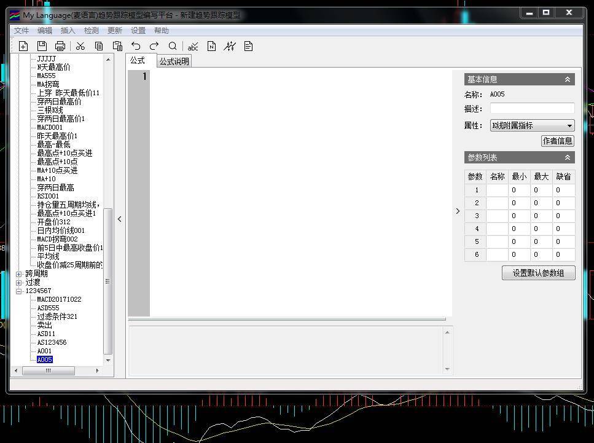
Task: Click name cell of parameter 1
Action: [497, 190]
